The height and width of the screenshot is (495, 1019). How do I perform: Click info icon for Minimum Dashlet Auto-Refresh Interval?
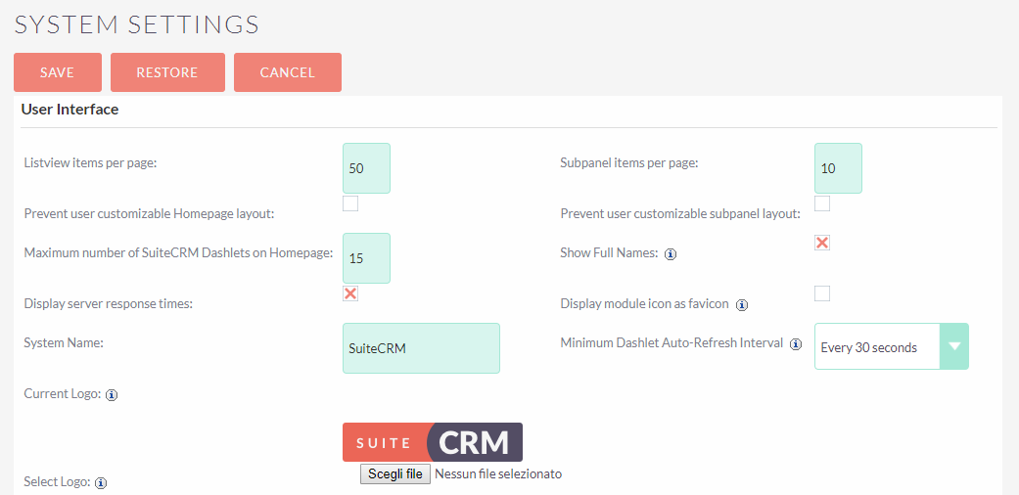click(796, 344)
